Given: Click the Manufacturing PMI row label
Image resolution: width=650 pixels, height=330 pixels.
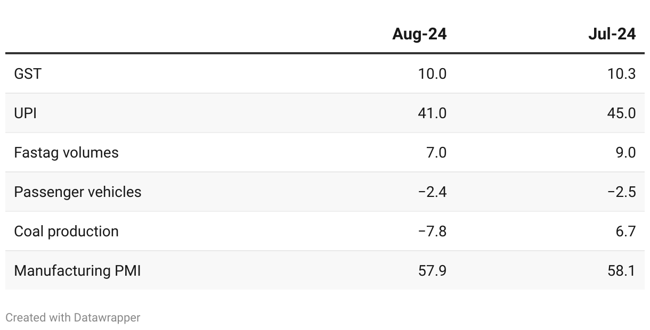Looking at the screenshot, I should pos(77,271).
